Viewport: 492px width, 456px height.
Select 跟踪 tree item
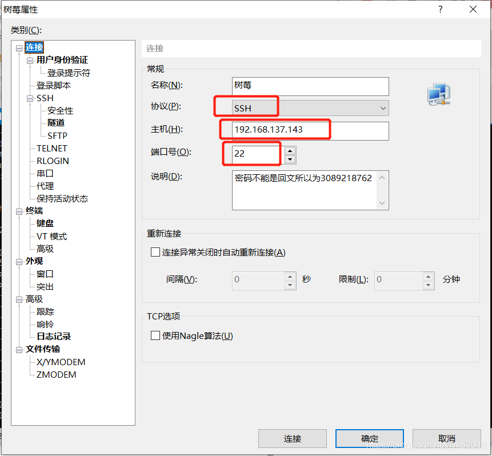click(45, 311)
